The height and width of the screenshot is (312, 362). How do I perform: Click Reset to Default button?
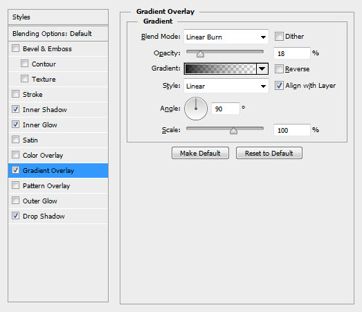269,153
